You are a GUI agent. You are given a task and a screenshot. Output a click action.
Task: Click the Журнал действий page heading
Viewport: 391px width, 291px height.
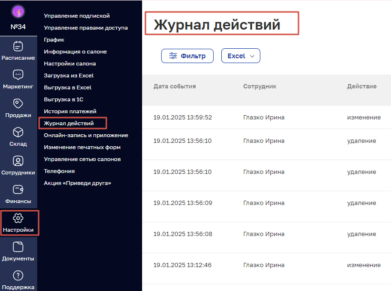pos(217,24)
